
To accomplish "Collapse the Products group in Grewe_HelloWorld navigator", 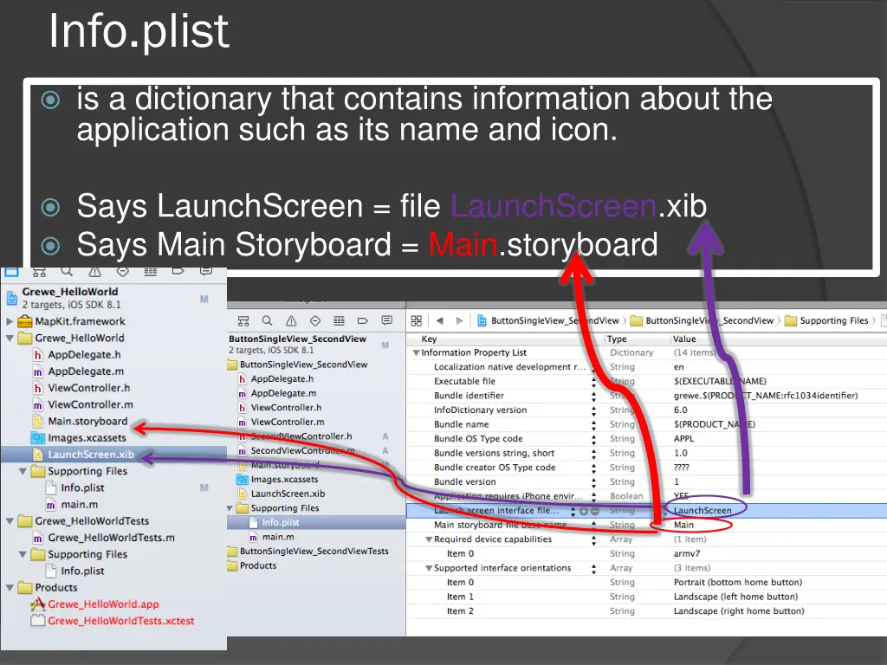I will tap(10, 588).
